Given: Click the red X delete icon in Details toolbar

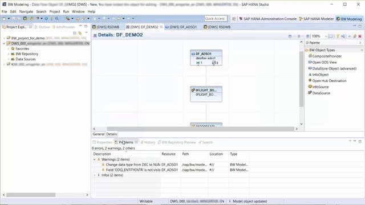Looking at the screenshot, I should point(360,36).
